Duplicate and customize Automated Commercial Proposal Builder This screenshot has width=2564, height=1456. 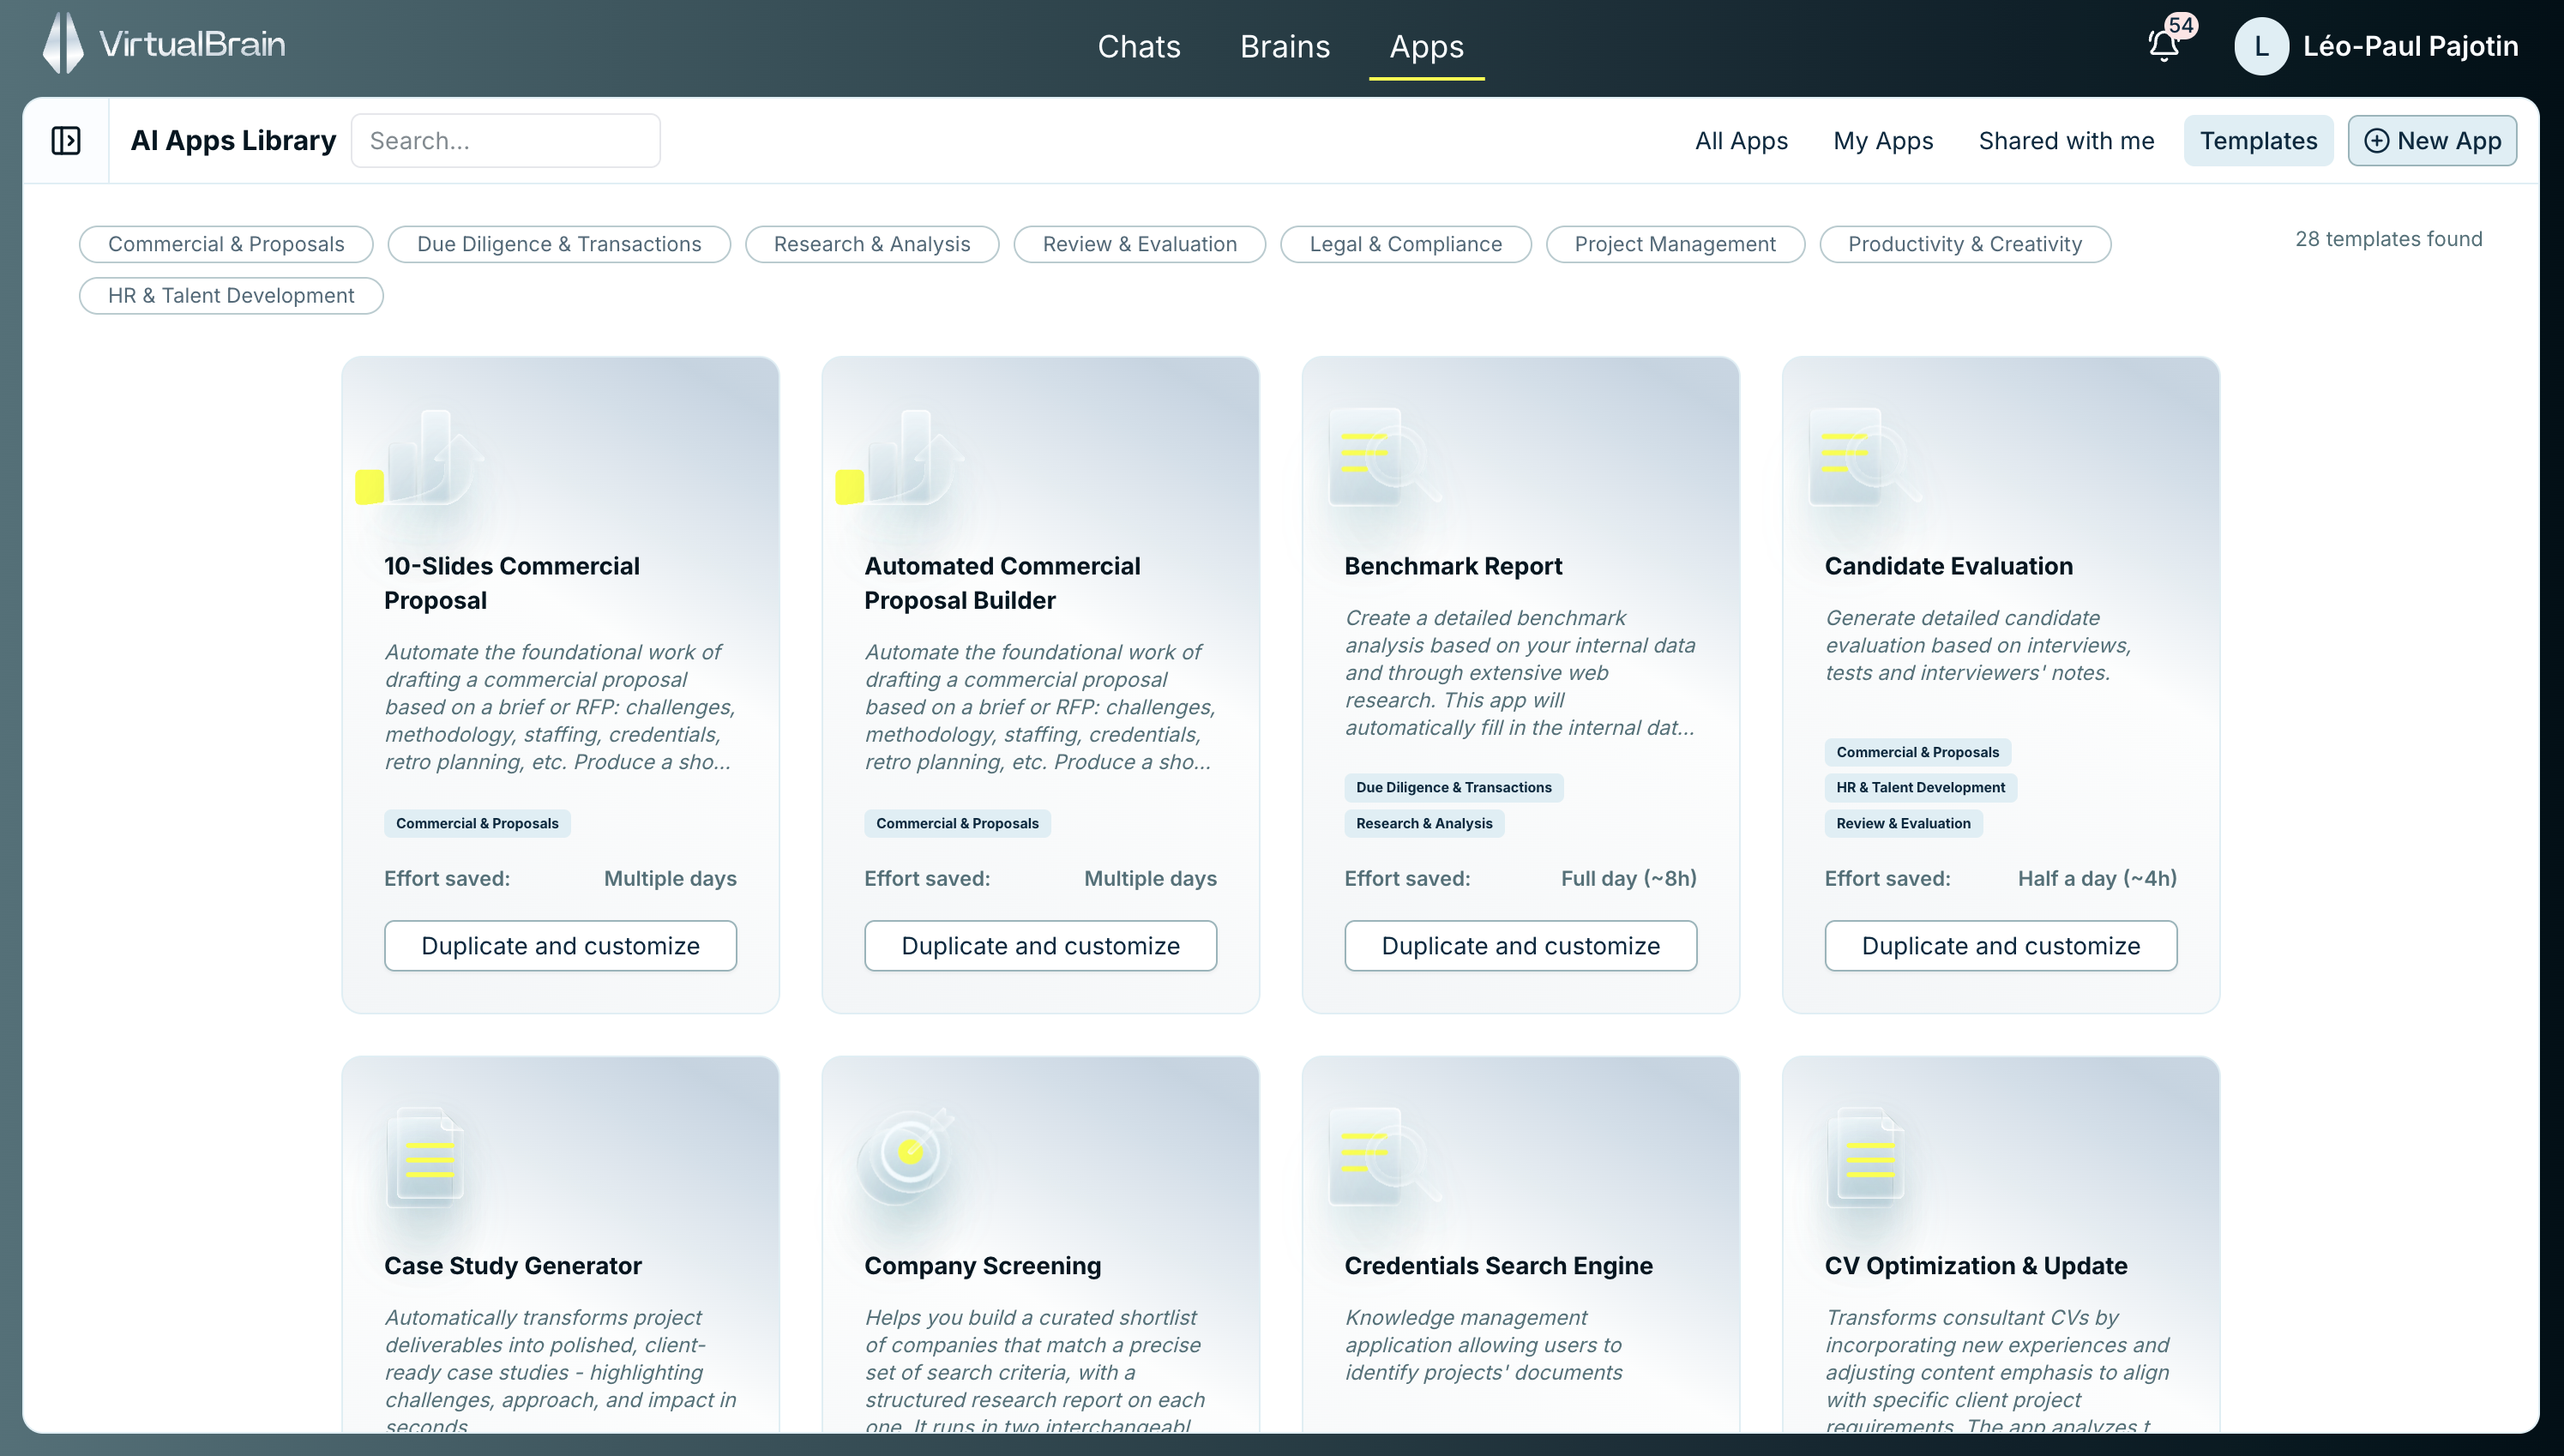[1040, 946]
